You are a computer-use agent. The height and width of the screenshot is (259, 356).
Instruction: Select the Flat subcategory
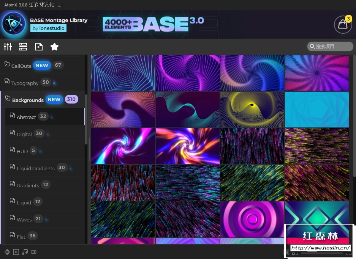pos(45,236)
